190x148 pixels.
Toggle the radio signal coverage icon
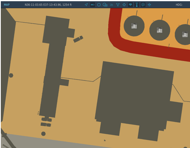[130, 5]
